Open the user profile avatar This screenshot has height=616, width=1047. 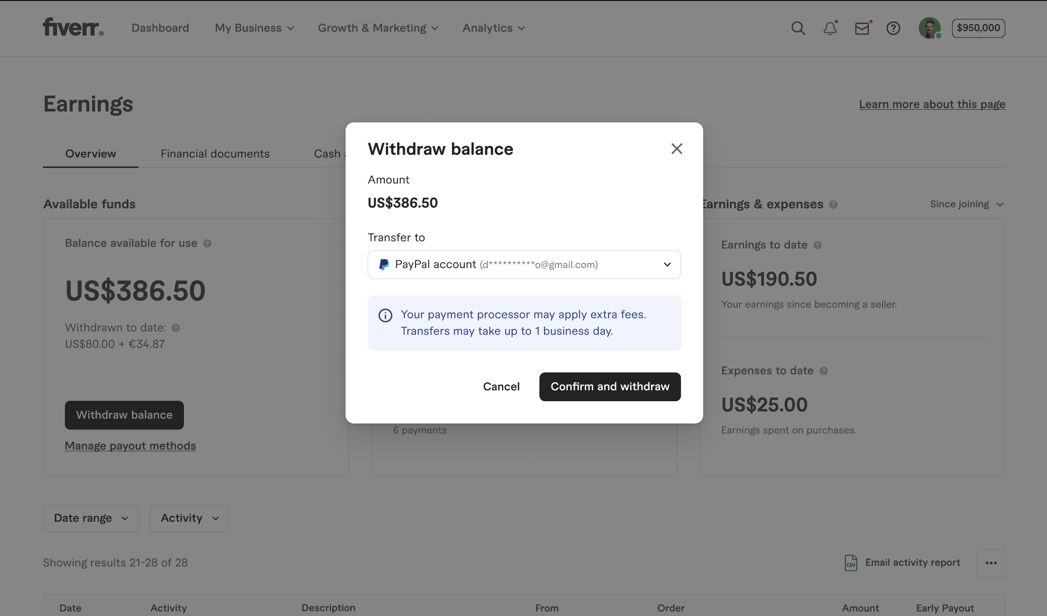coord(929,28)
